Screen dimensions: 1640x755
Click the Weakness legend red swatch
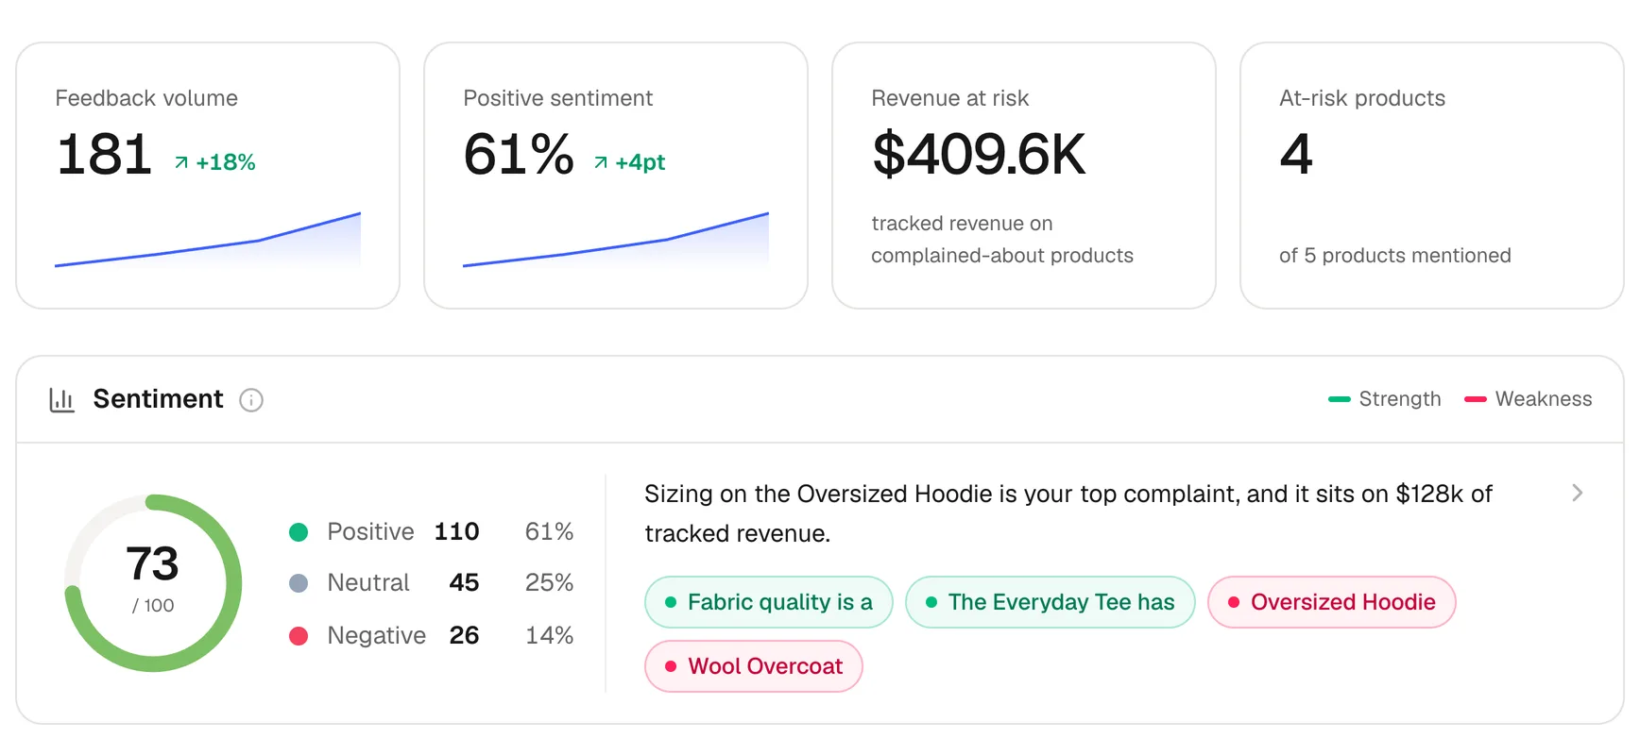1476,399
